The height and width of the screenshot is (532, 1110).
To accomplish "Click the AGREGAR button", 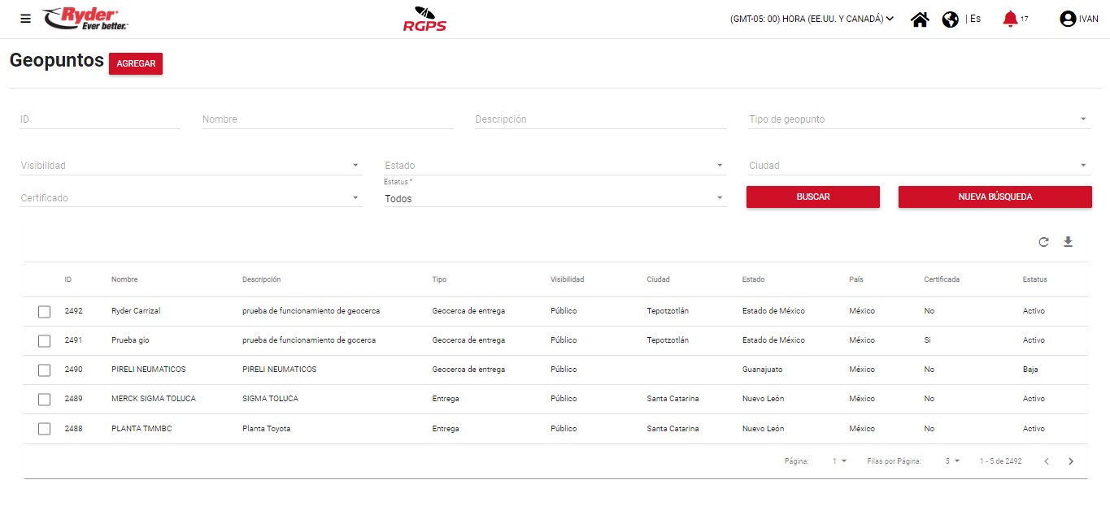I will pos(136,64).
